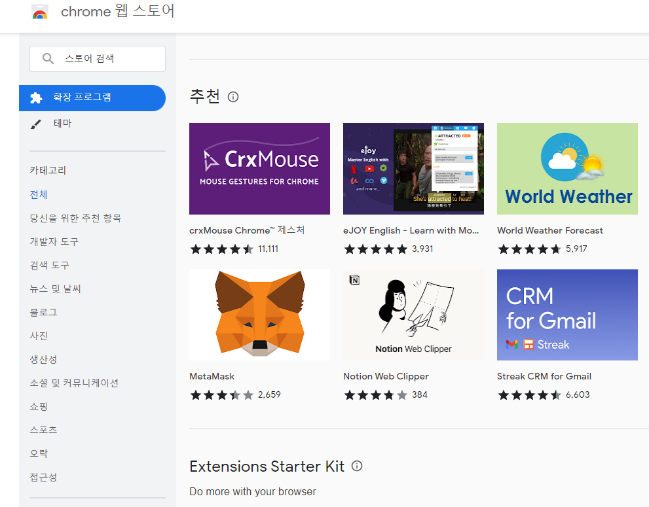Screen dimensions: 649x507
Task: Click the search magnifier icon
Action: [48, 58]
